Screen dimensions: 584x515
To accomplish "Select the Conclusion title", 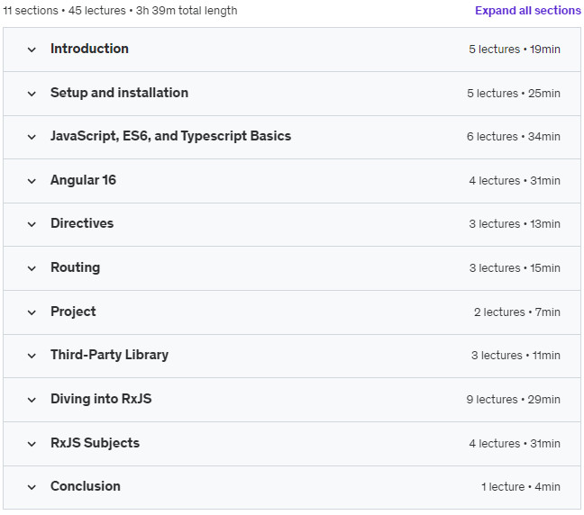I will pyautogui.click(x=86, y=486).
